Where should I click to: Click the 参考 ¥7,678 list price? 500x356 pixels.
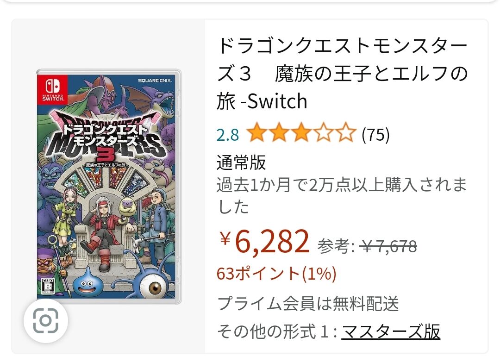[367, 246]
